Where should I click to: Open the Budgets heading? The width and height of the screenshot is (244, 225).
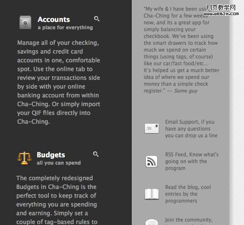[x=51, y=155]
